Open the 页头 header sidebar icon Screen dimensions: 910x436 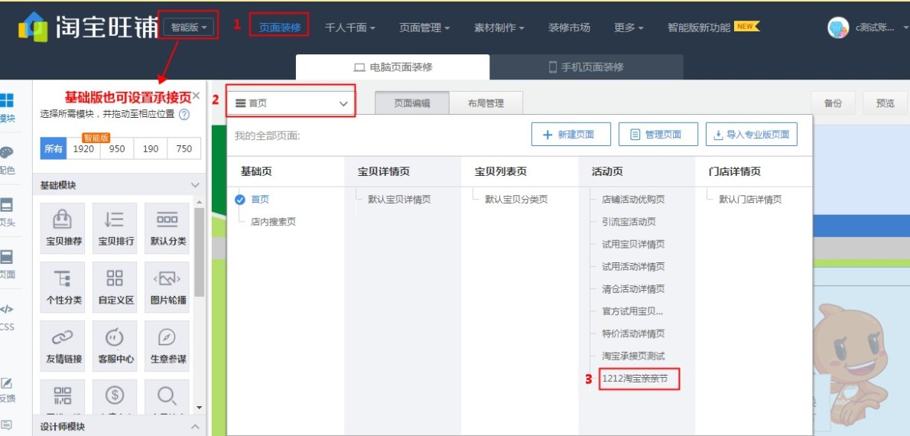tap(6, 205)
